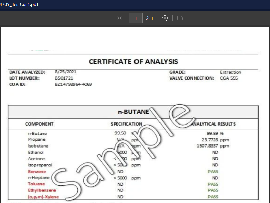Click the green PASS result for Ethylbenzene

click(x=213, y=190)
